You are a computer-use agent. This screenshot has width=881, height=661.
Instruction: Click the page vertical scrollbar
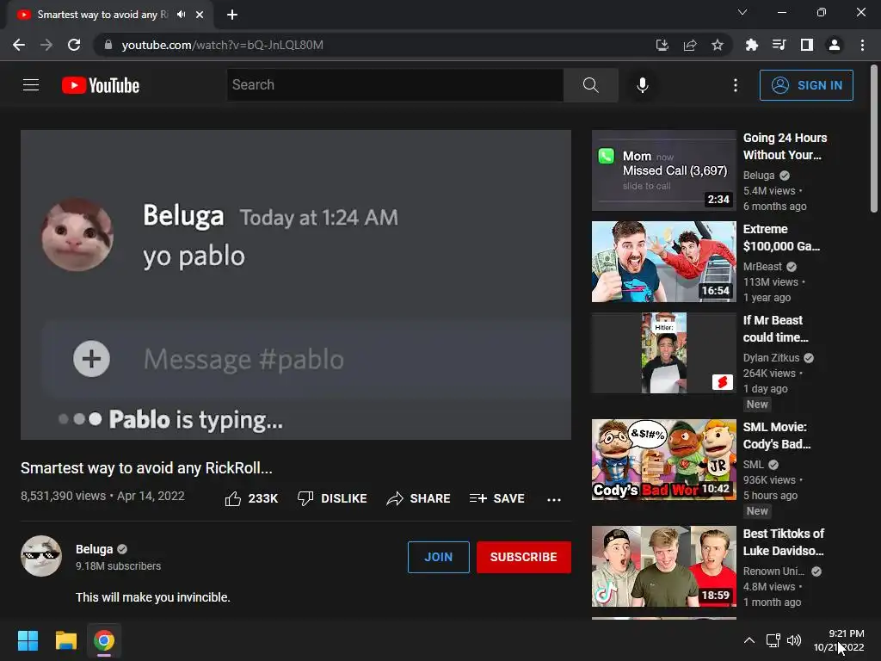pos(874,139)
